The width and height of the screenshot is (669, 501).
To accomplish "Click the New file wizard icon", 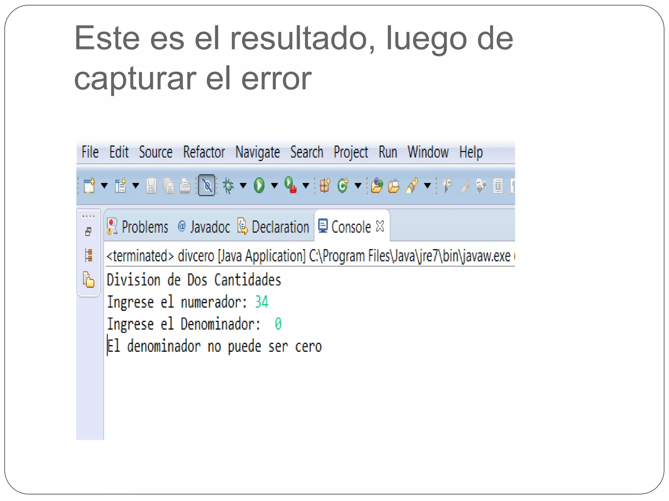I will 89,186.
